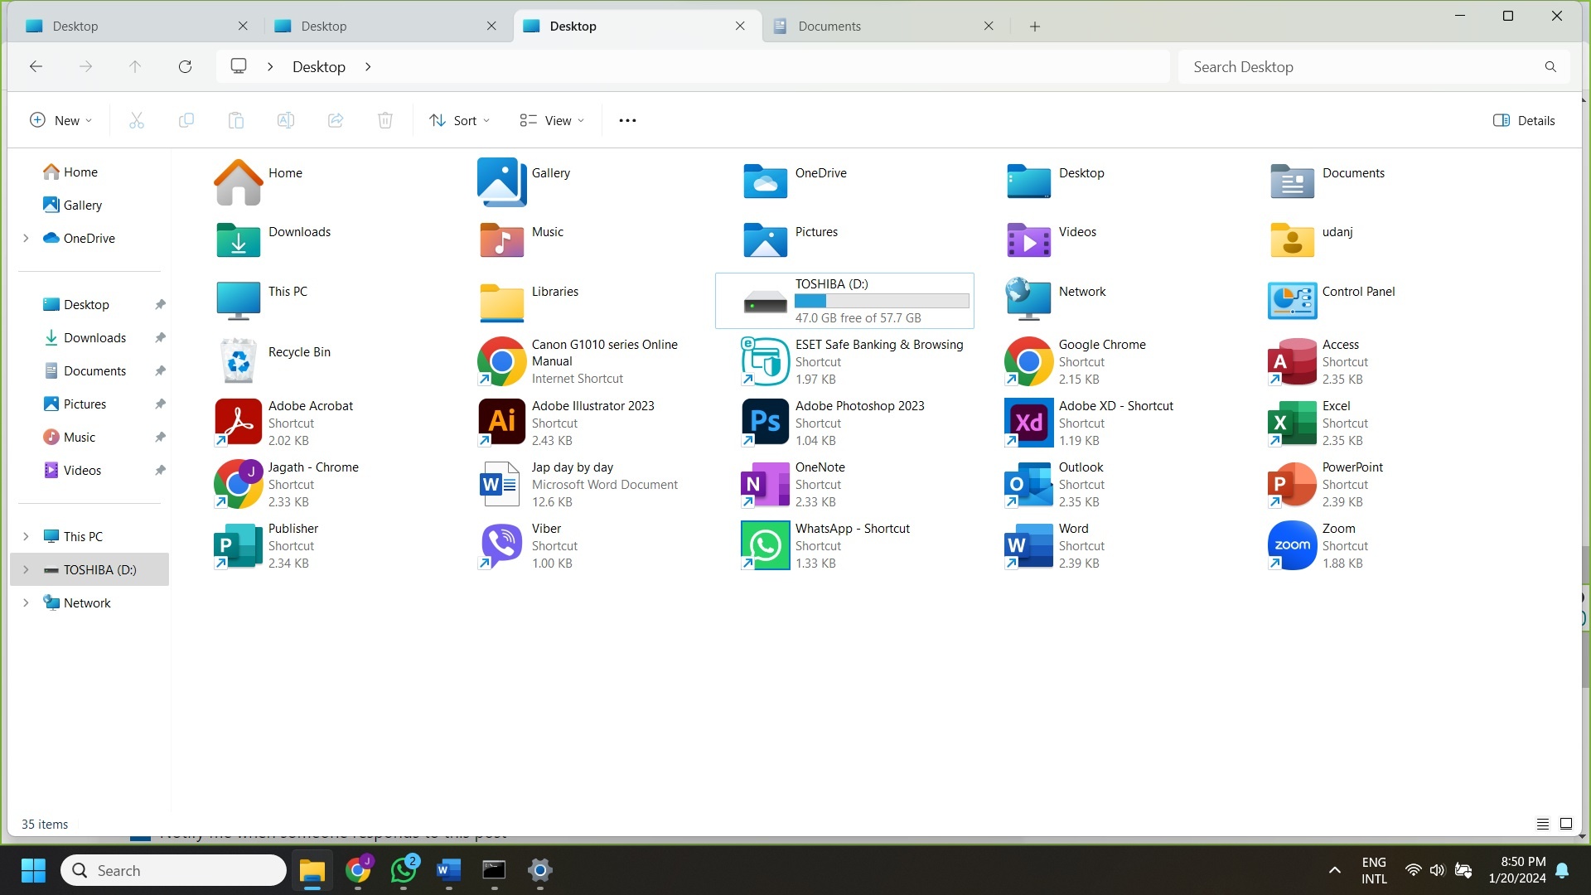Click the Rename toolbar icon
The image size is (1591, 895).
point(286,120)
